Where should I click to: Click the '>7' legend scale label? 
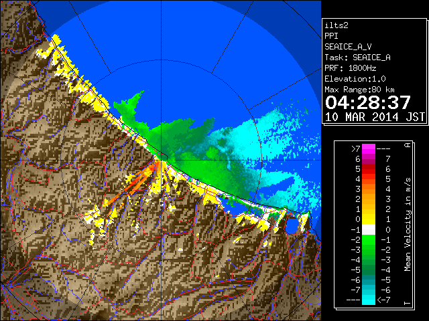point(356,149)
